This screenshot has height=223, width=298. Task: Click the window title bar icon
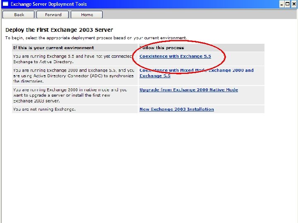click(5, 4)
